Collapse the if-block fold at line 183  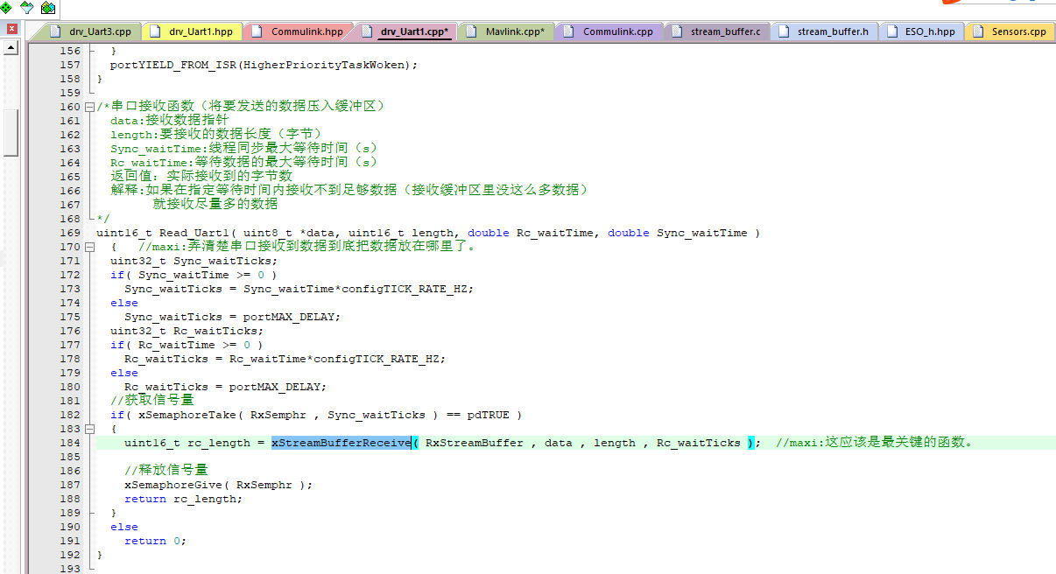91,429
